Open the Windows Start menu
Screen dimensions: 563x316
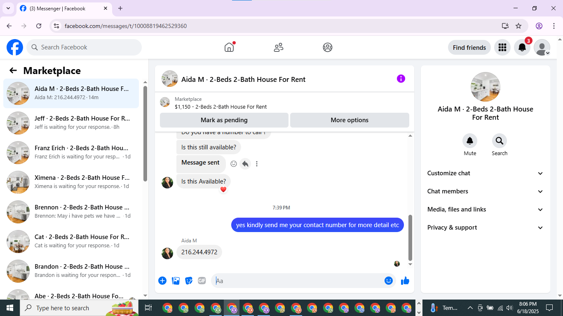pyautogui.click(x=10, y=308)
